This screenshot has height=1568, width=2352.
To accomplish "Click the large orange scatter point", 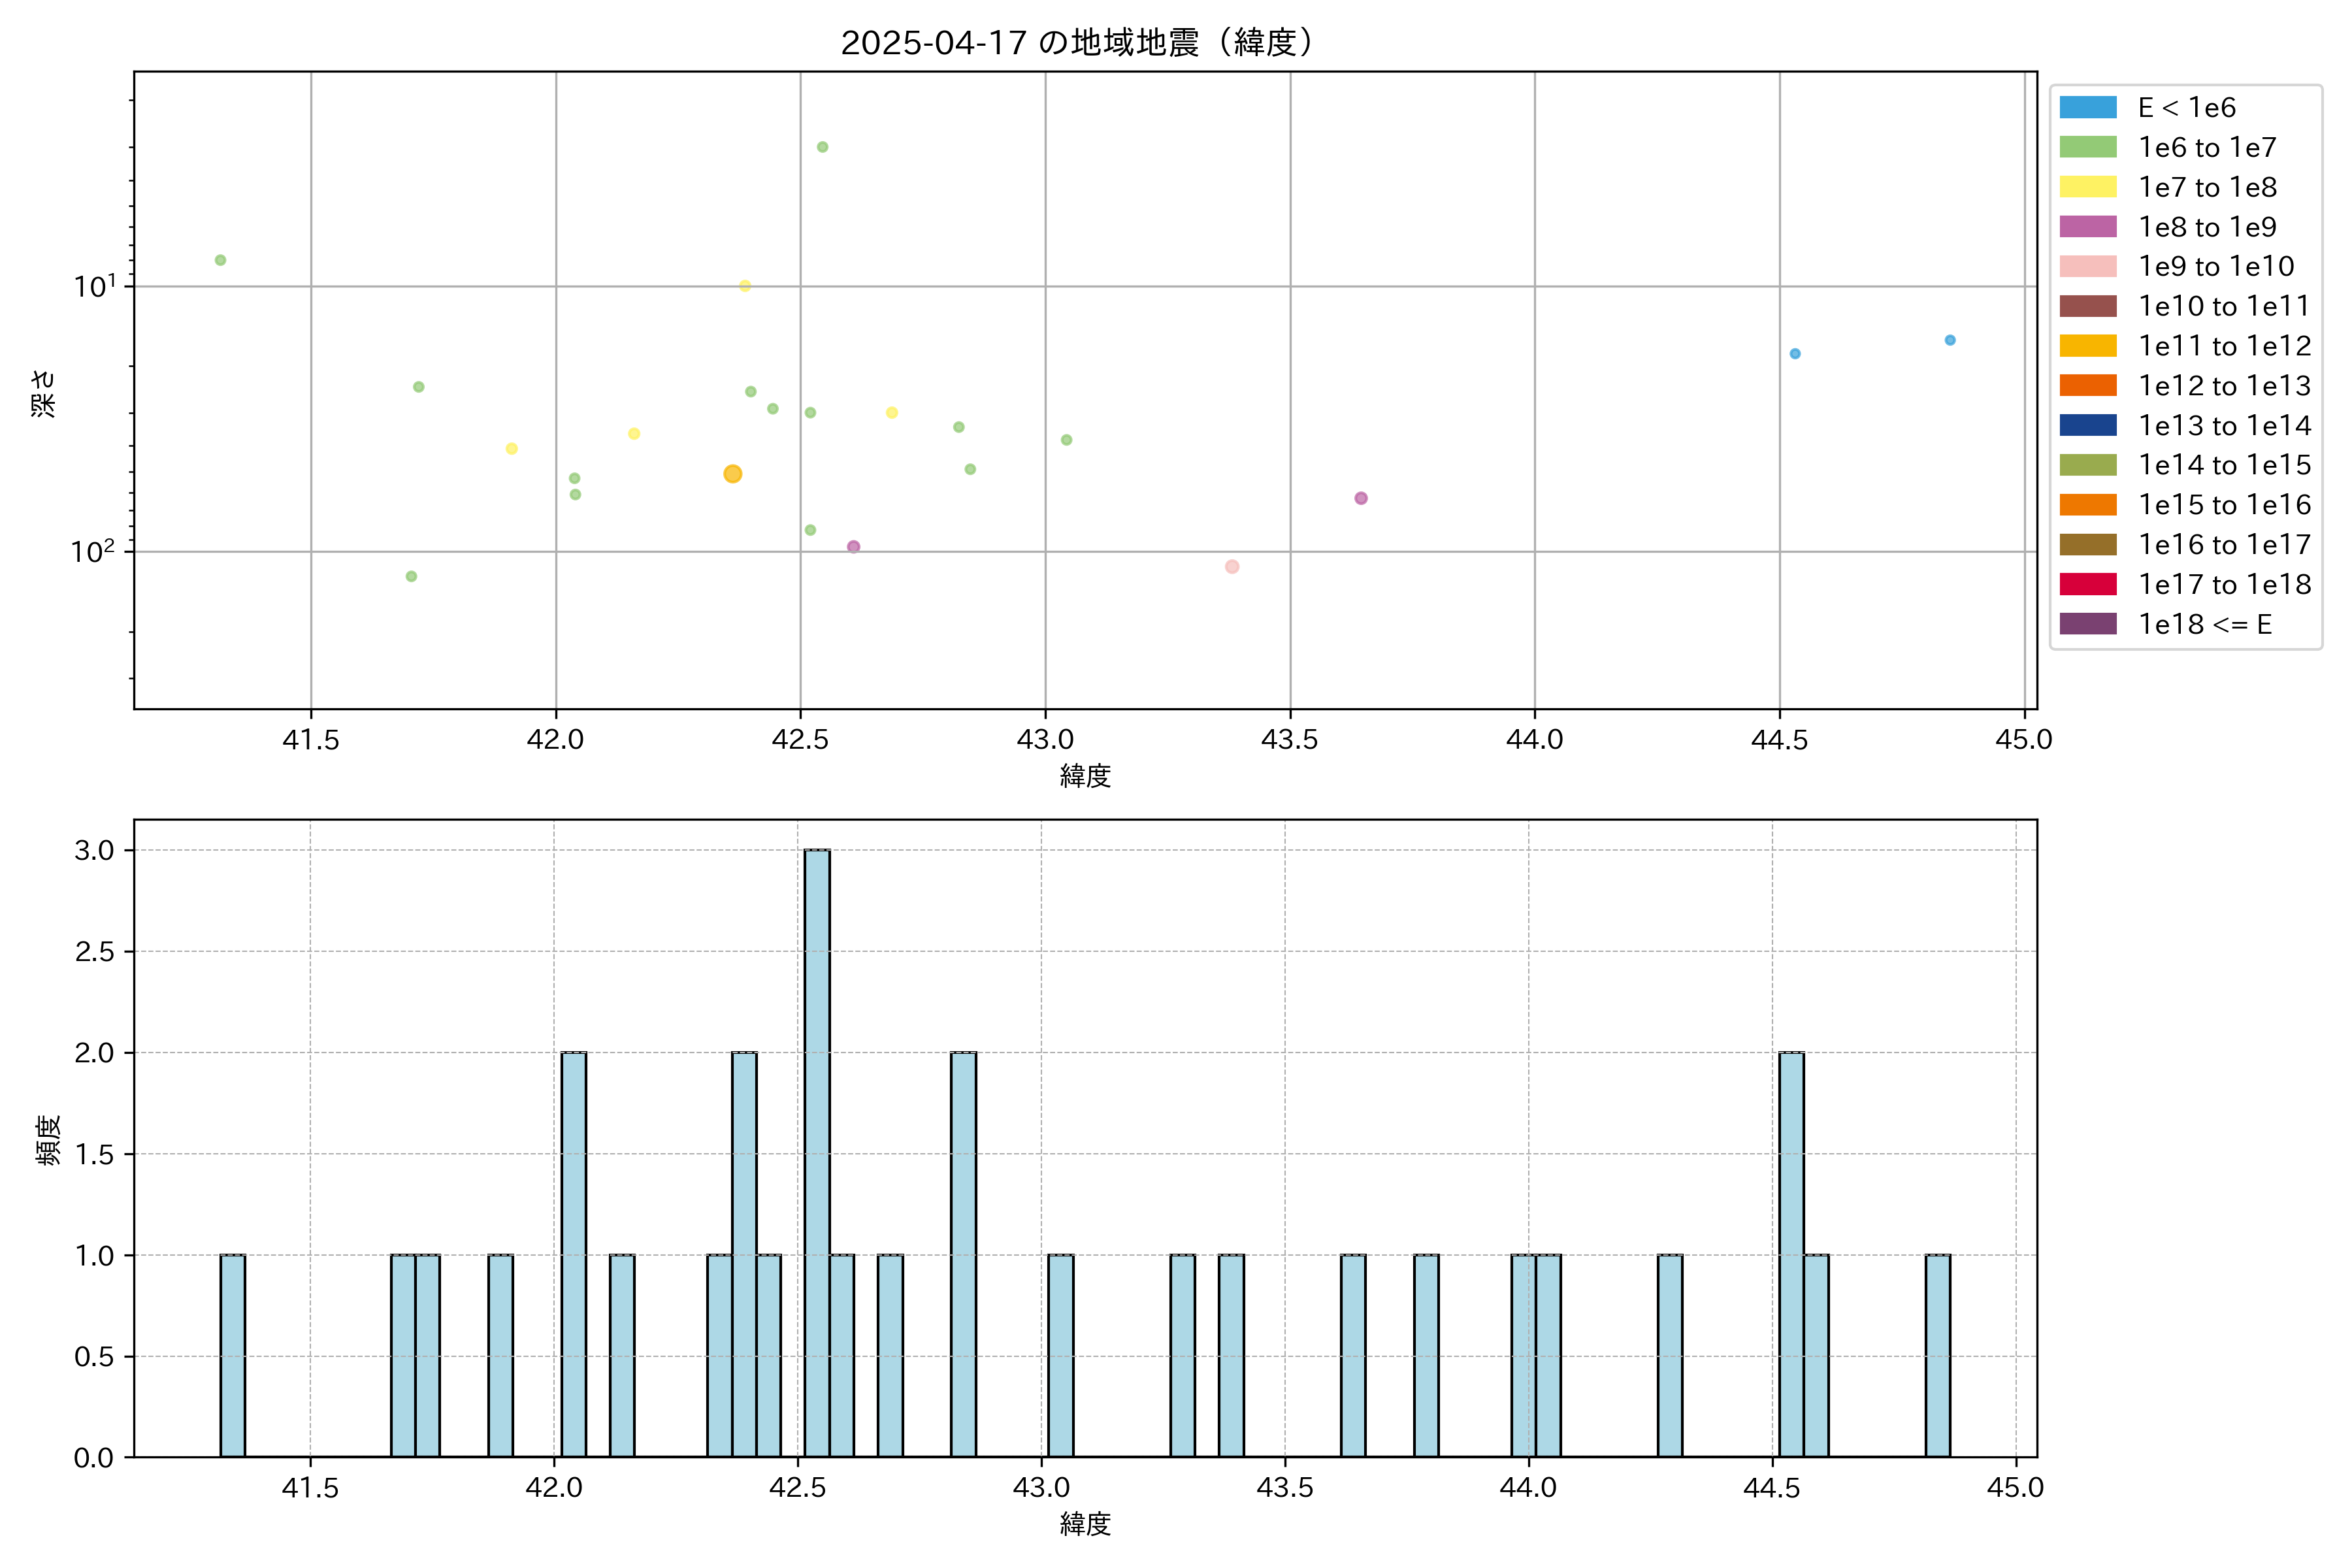I will coord(733,474).
